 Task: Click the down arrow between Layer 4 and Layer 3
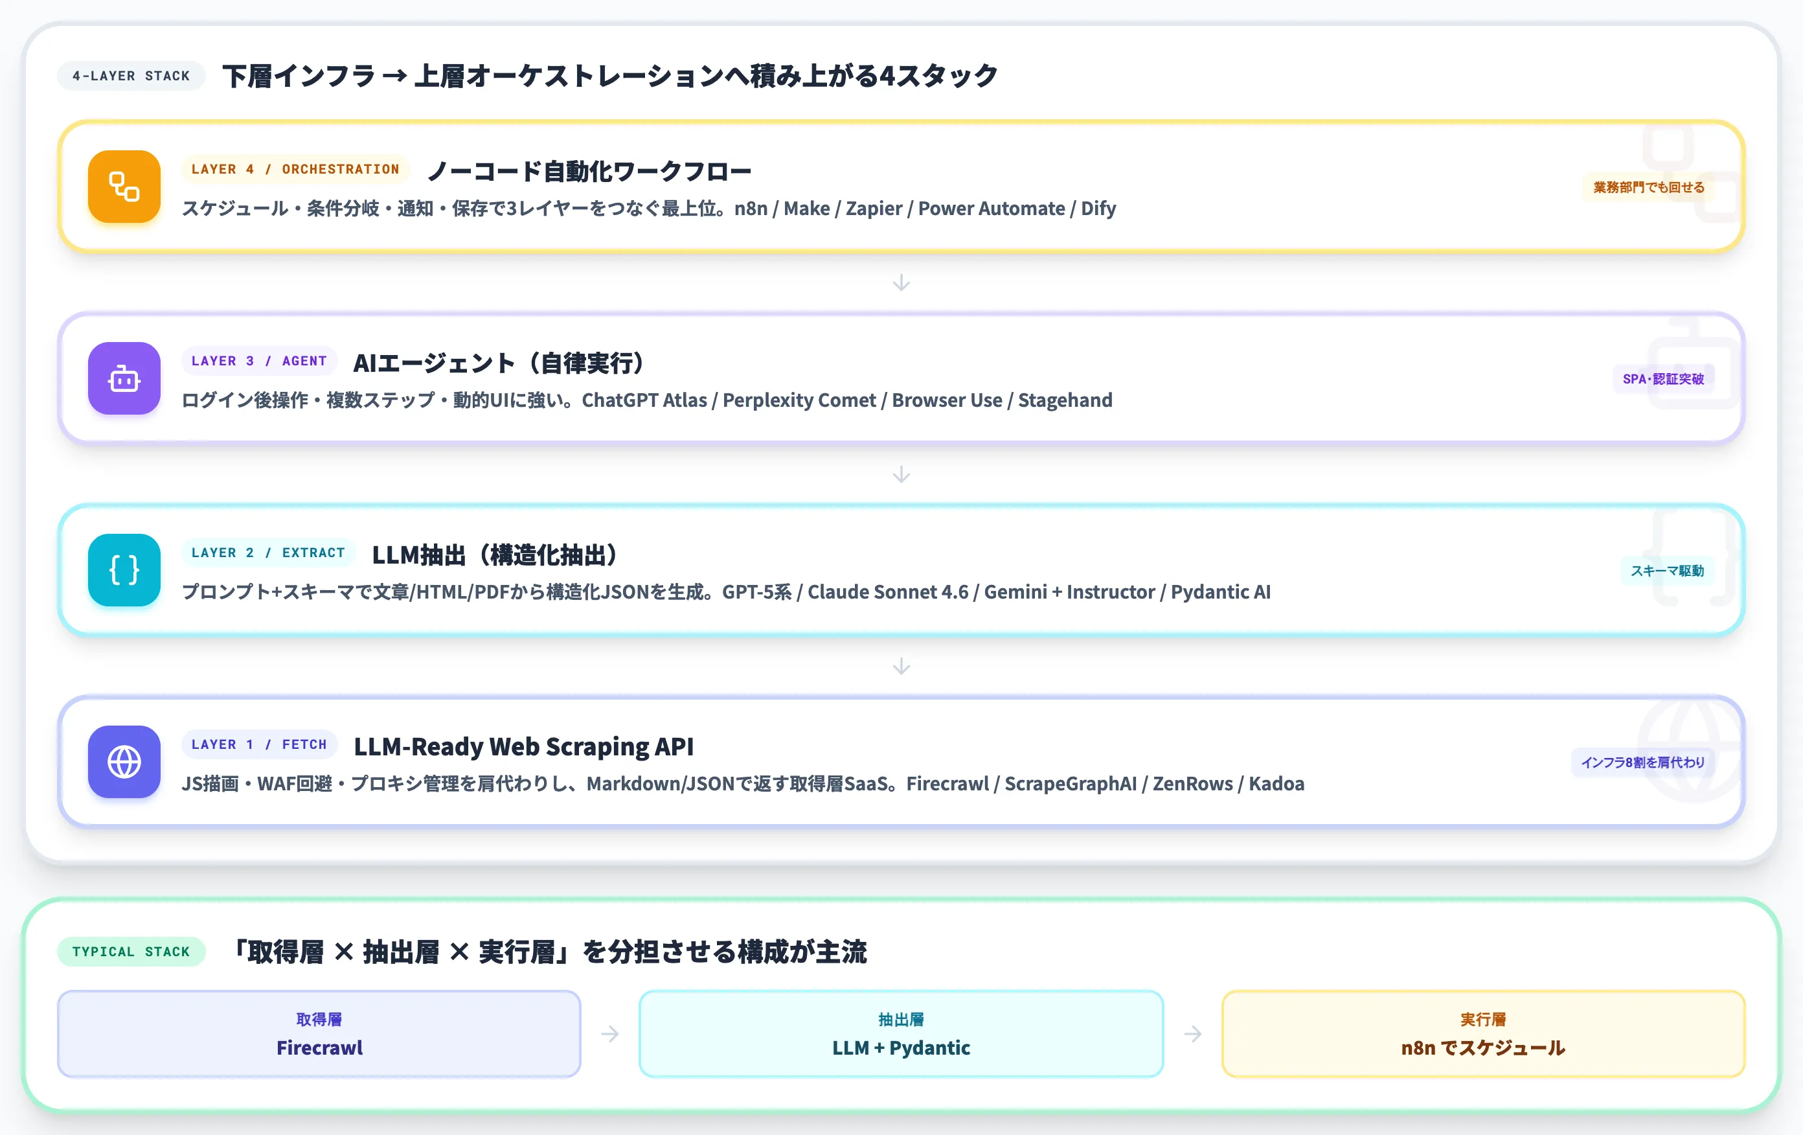tap(901, 282)
